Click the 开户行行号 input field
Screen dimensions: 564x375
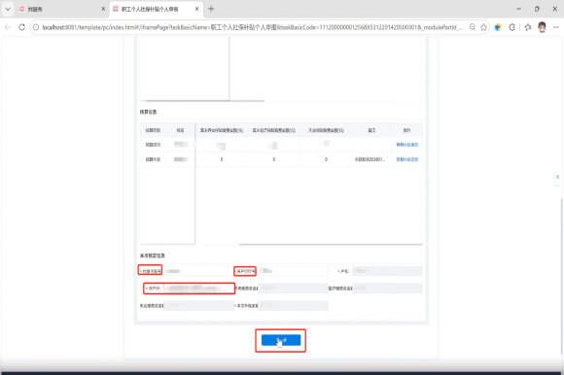click(293, 271)
